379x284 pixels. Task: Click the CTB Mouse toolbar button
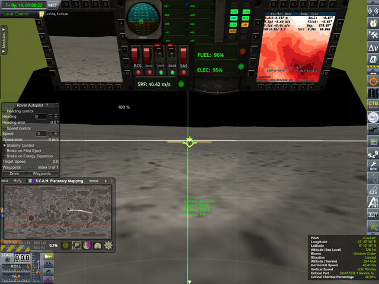coord(373,105)
